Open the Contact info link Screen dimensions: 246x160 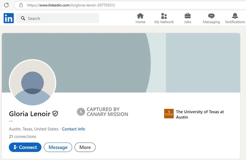(73, 129)
